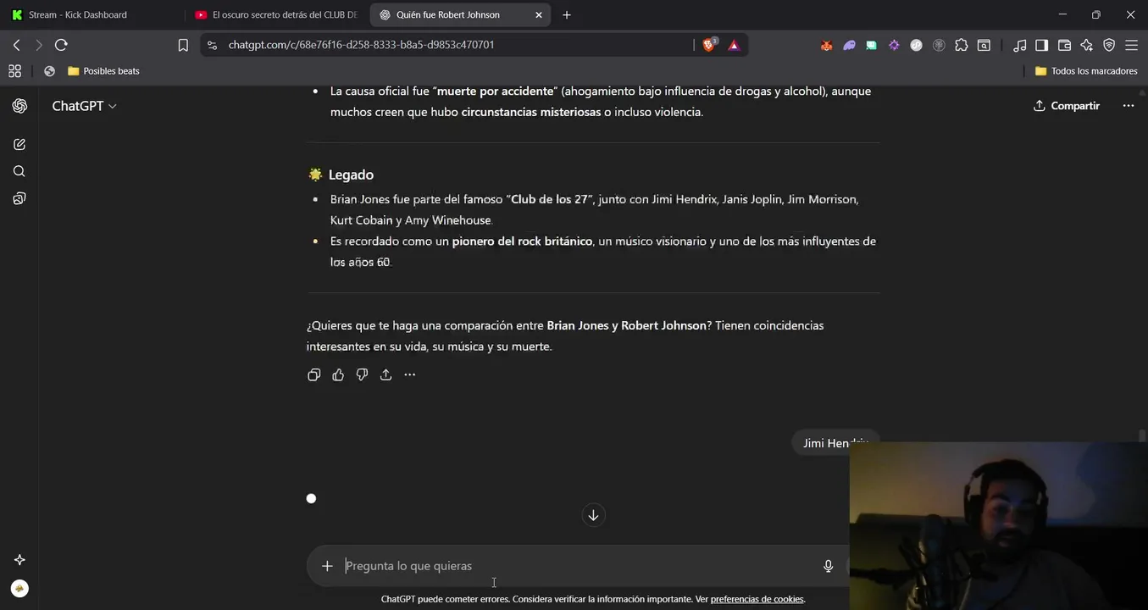Go back in browser history

click(x=16, y=45)
